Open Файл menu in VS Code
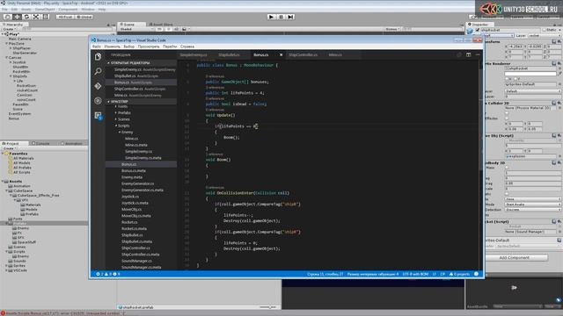The image size is (563, 316). pos(97,47)
